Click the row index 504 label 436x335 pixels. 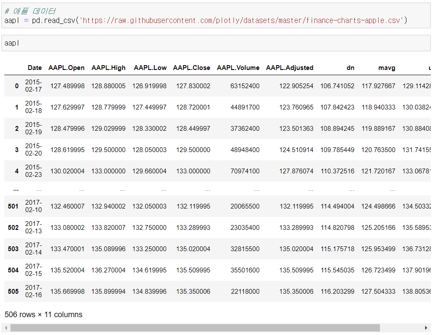(13, 270)
